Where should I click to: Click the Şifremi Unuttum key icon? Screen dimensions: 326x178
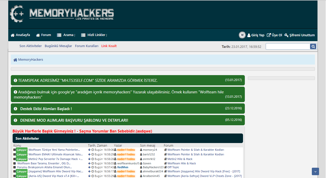tap(286, 35)
